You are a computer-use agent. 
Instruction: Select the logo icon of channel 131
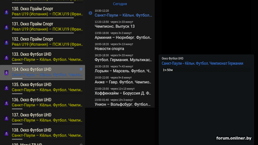click(x=6, y=27)
